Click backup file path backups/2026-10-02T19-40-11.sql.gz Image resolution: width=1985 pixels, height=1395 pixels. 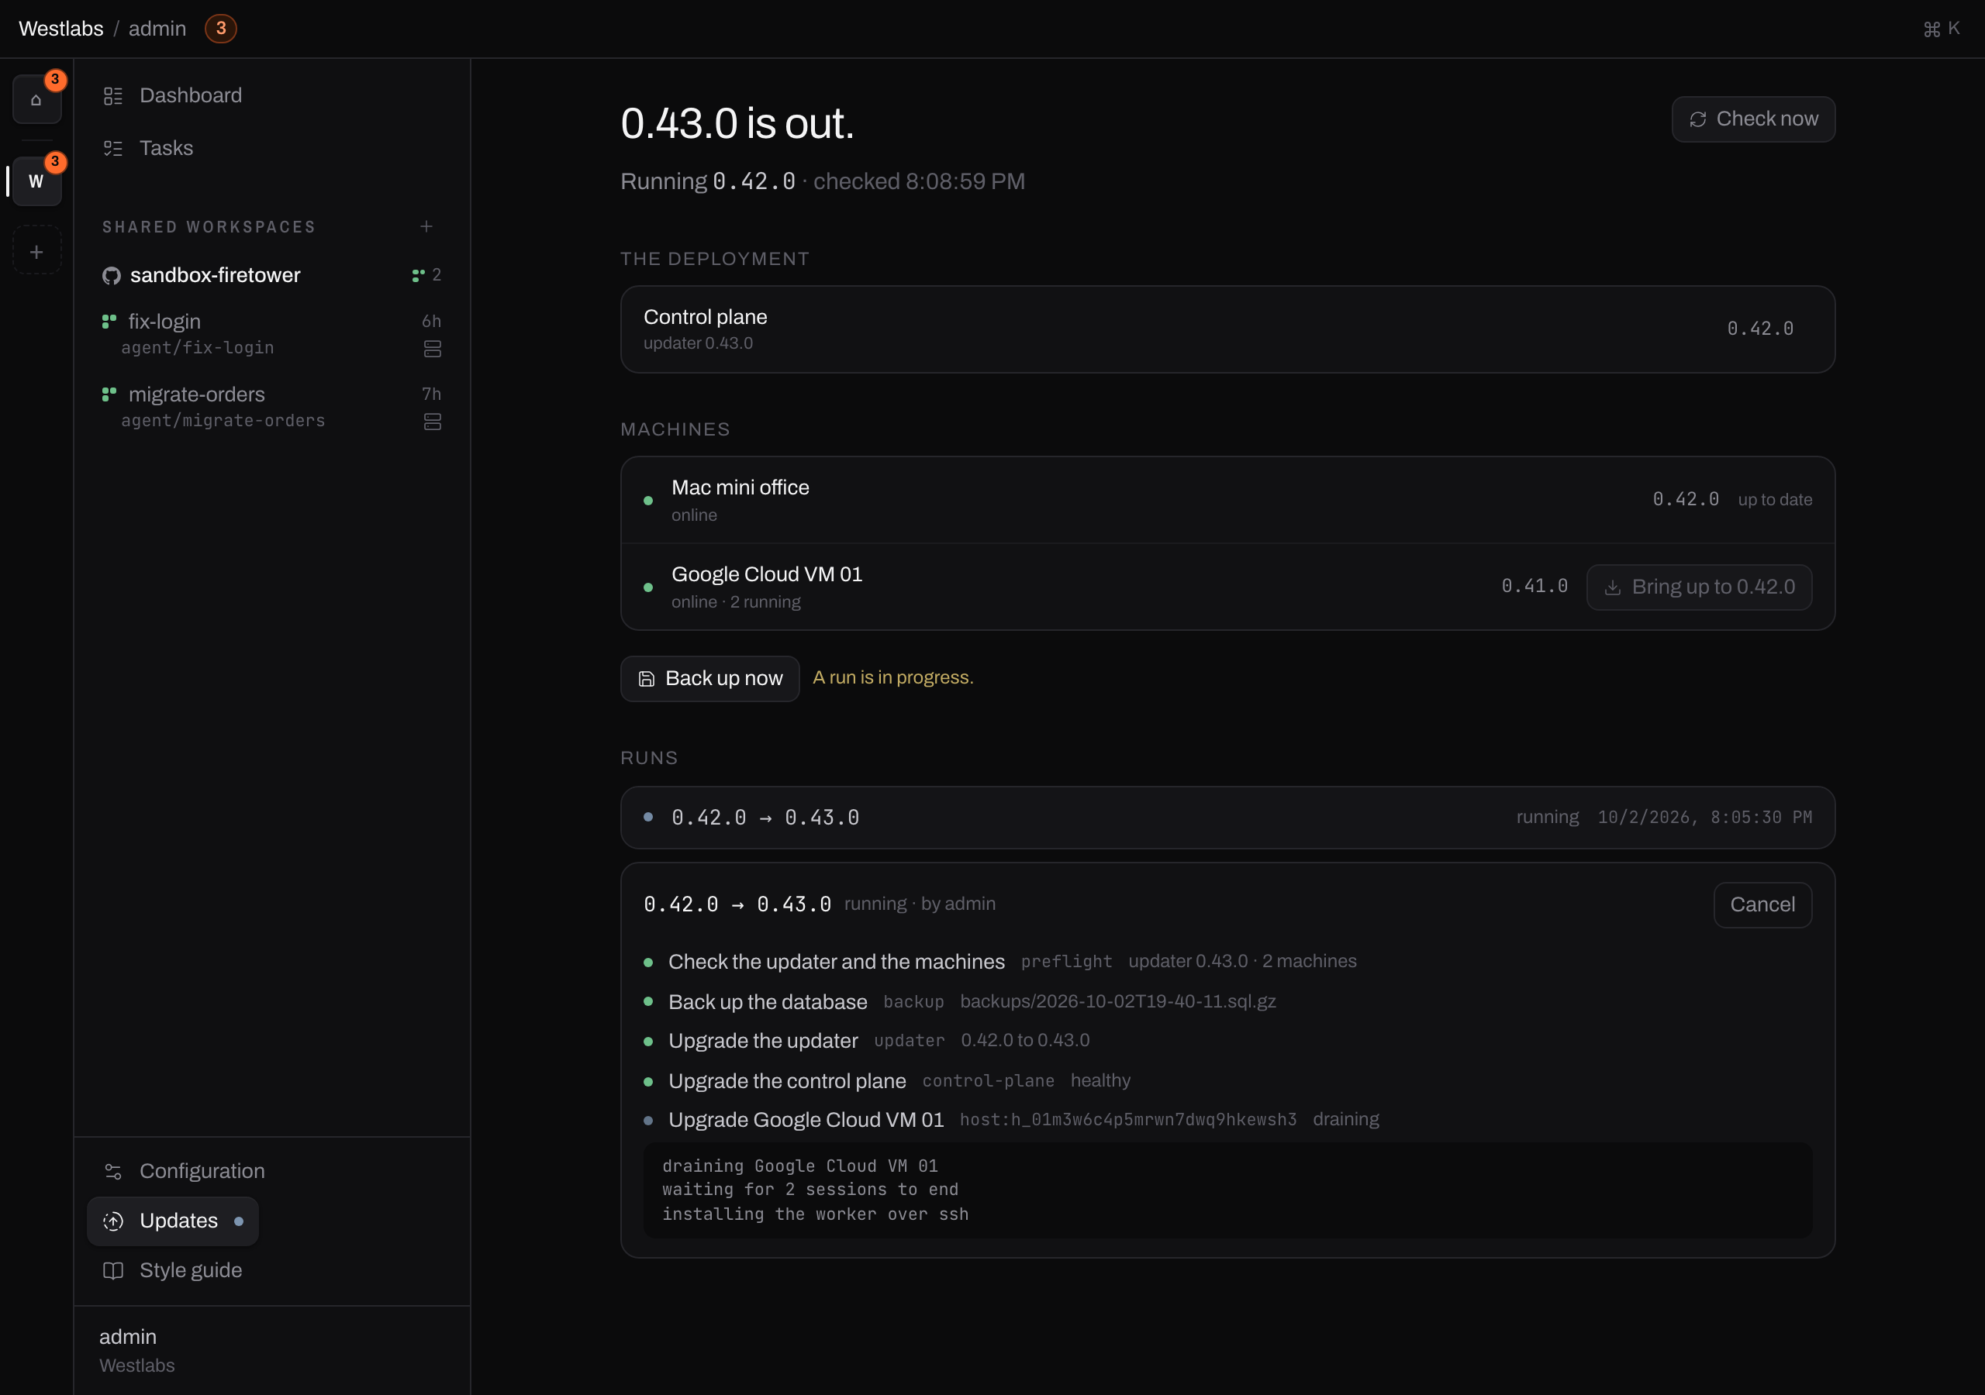point(1118,1001)
